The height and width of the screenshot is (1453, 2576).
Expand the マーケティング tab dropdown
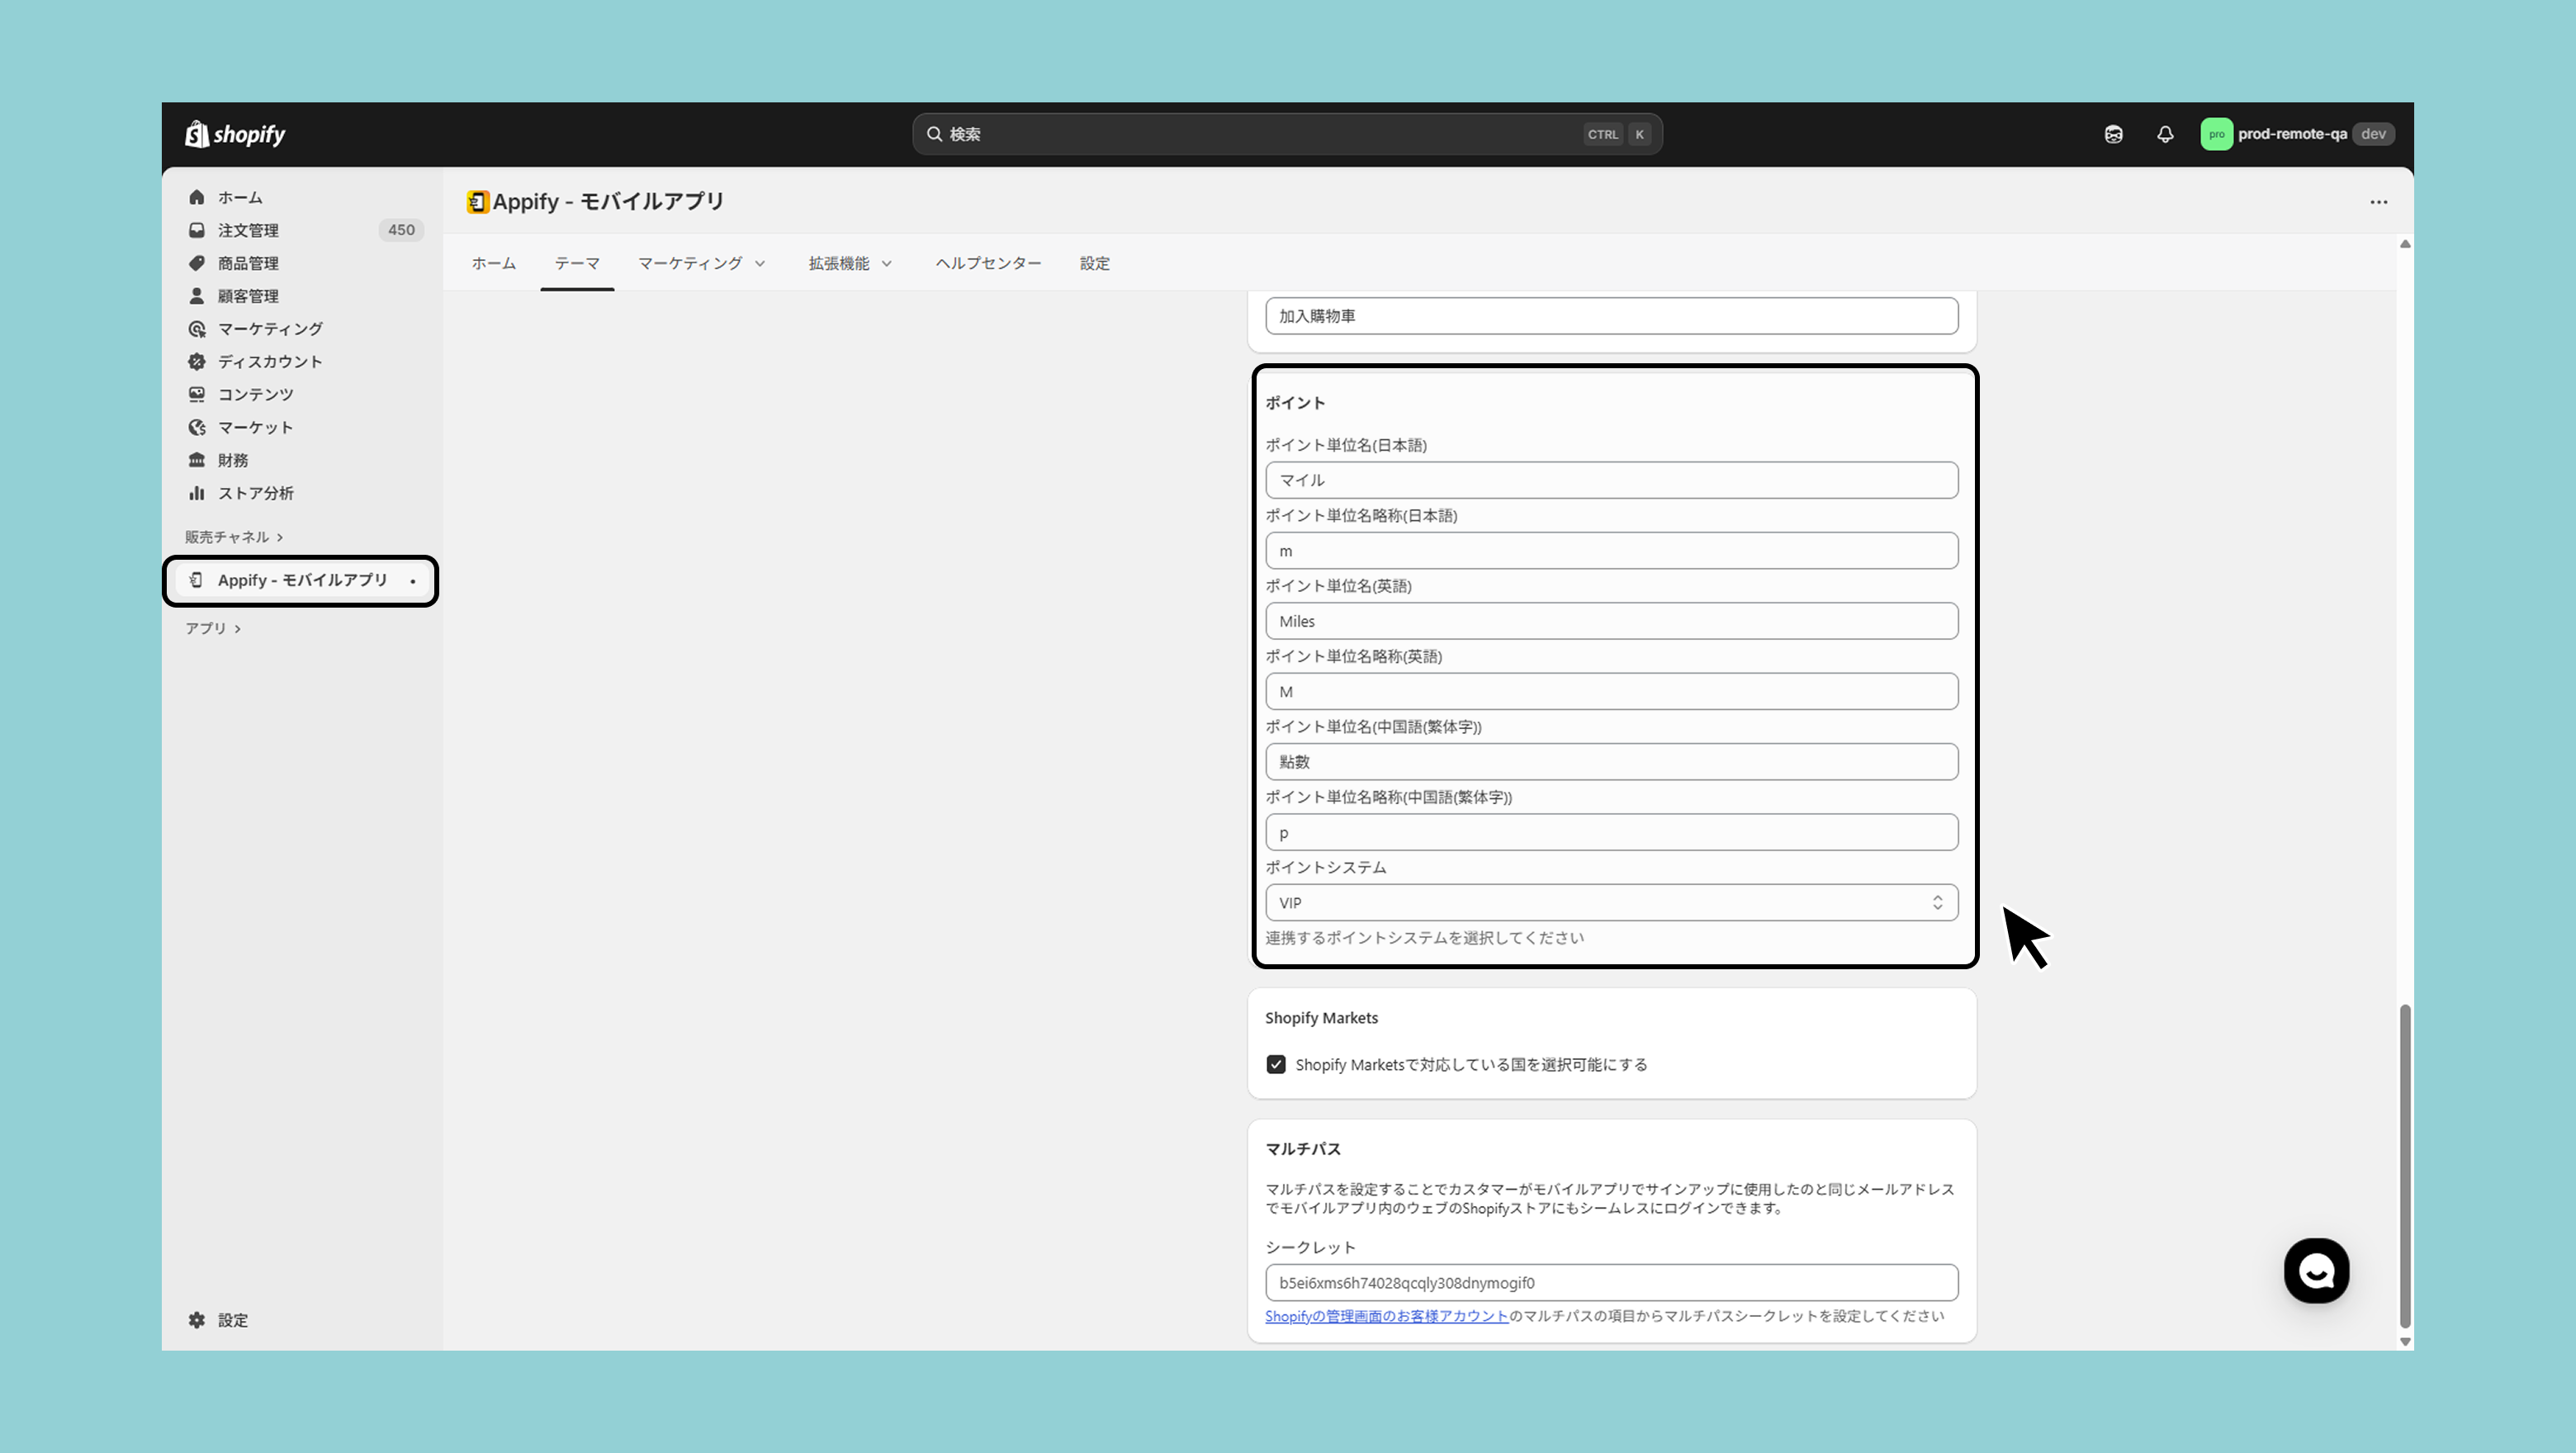point(701,263)
